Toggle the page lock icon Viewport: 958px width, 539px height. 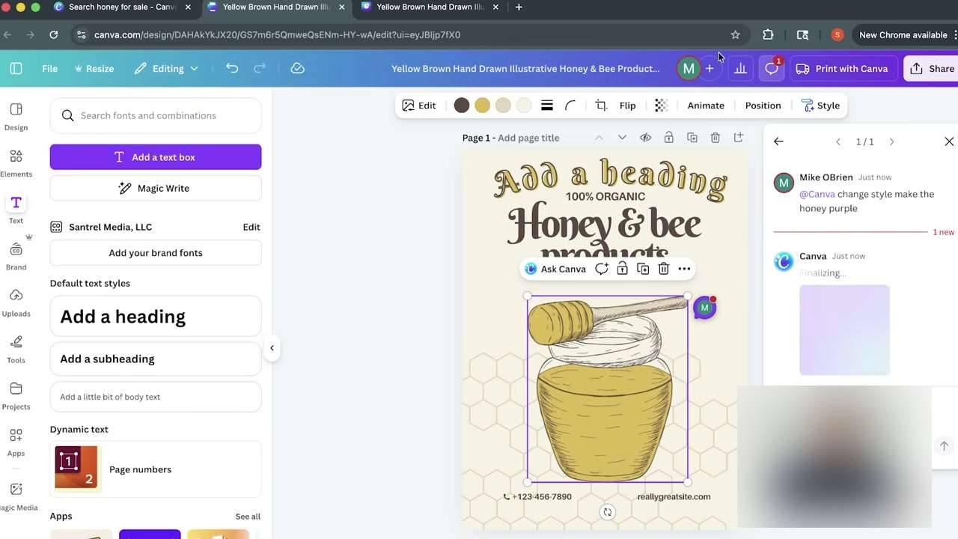point(668,138)
